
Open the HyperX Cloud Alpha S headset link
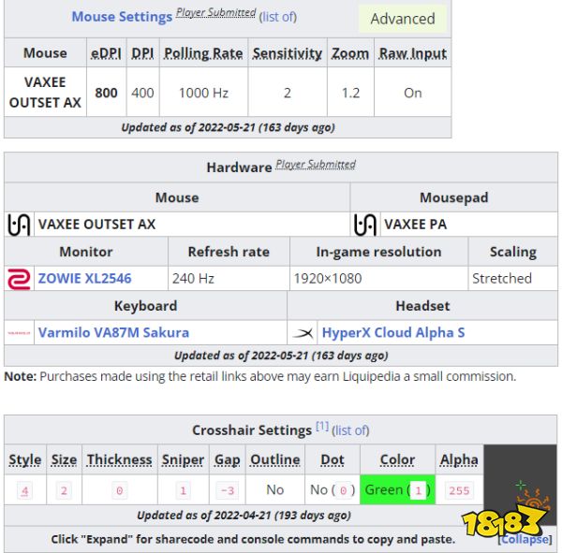click(x=393, y=332)
